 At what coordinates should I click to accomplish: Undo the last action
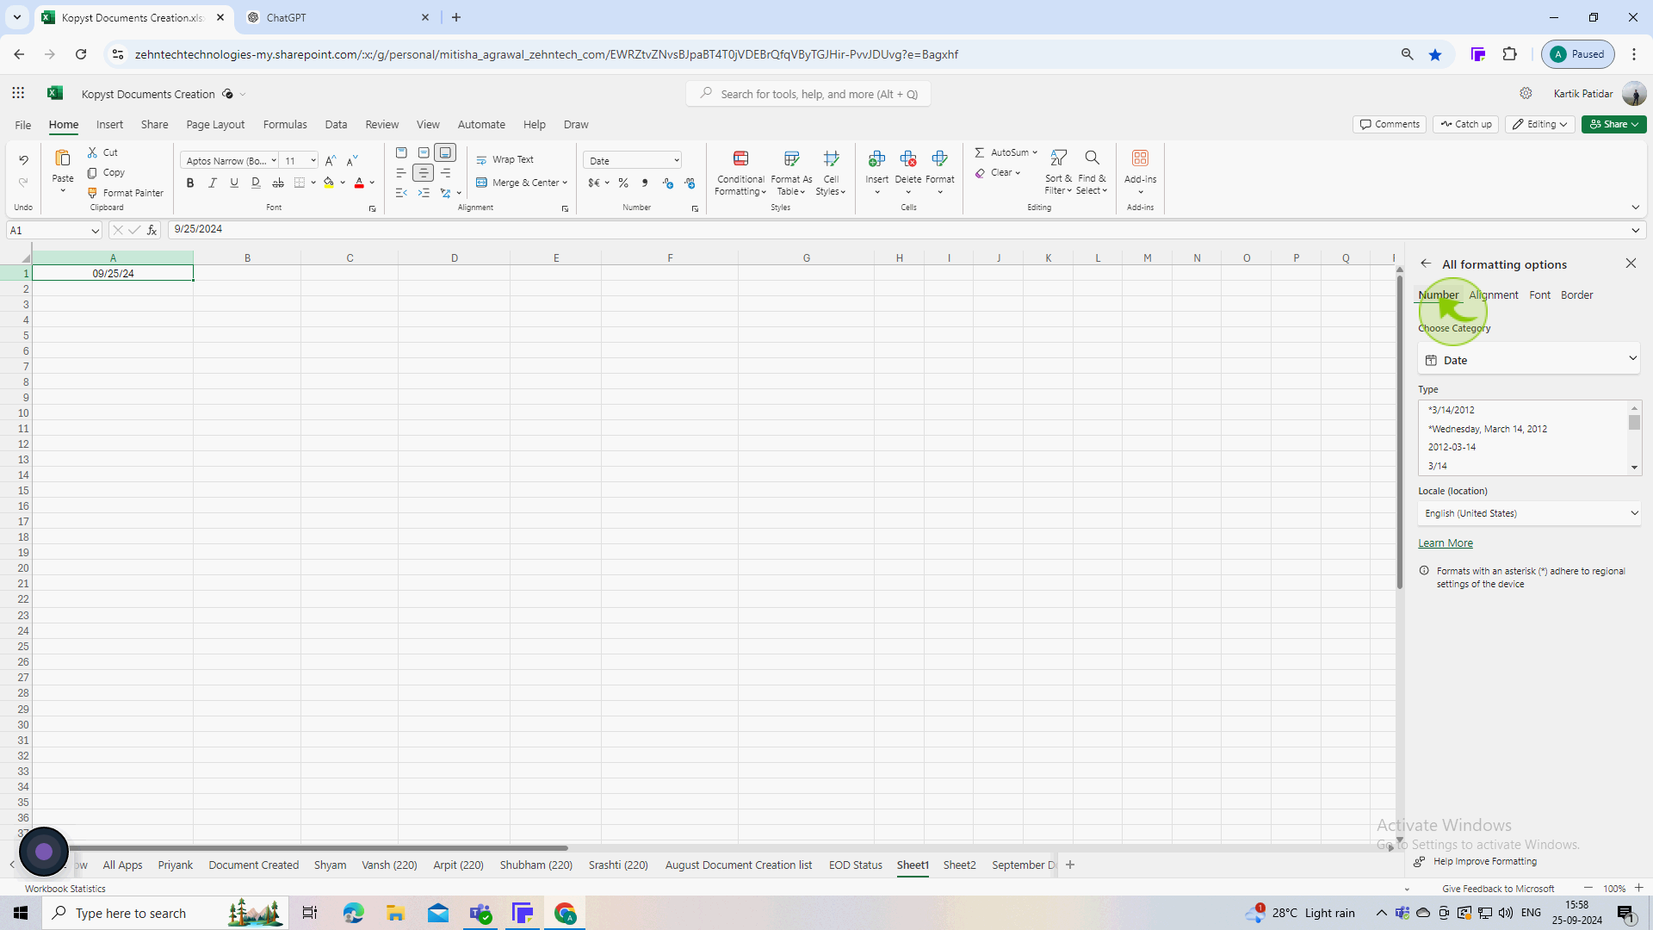pyautogui.click(x=23, y=160)
